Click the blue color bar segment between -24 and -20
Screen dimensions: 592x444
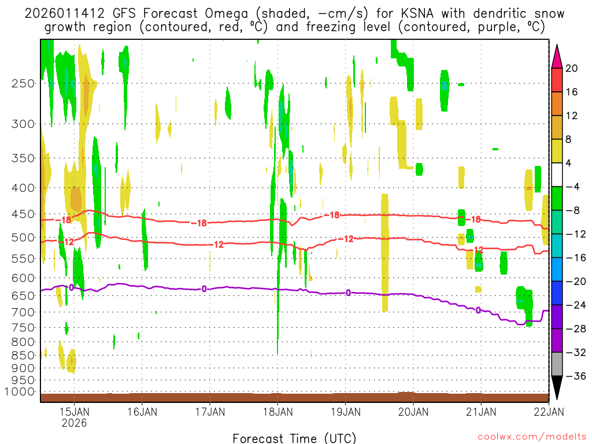(557, 293)
